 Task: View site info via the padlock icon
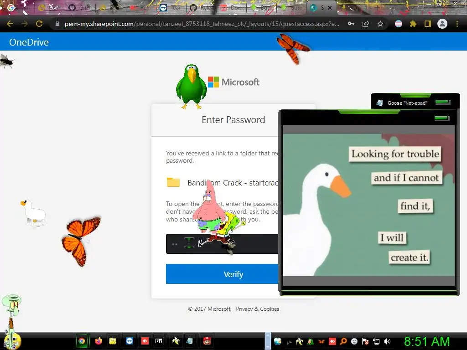pos(57,24)
